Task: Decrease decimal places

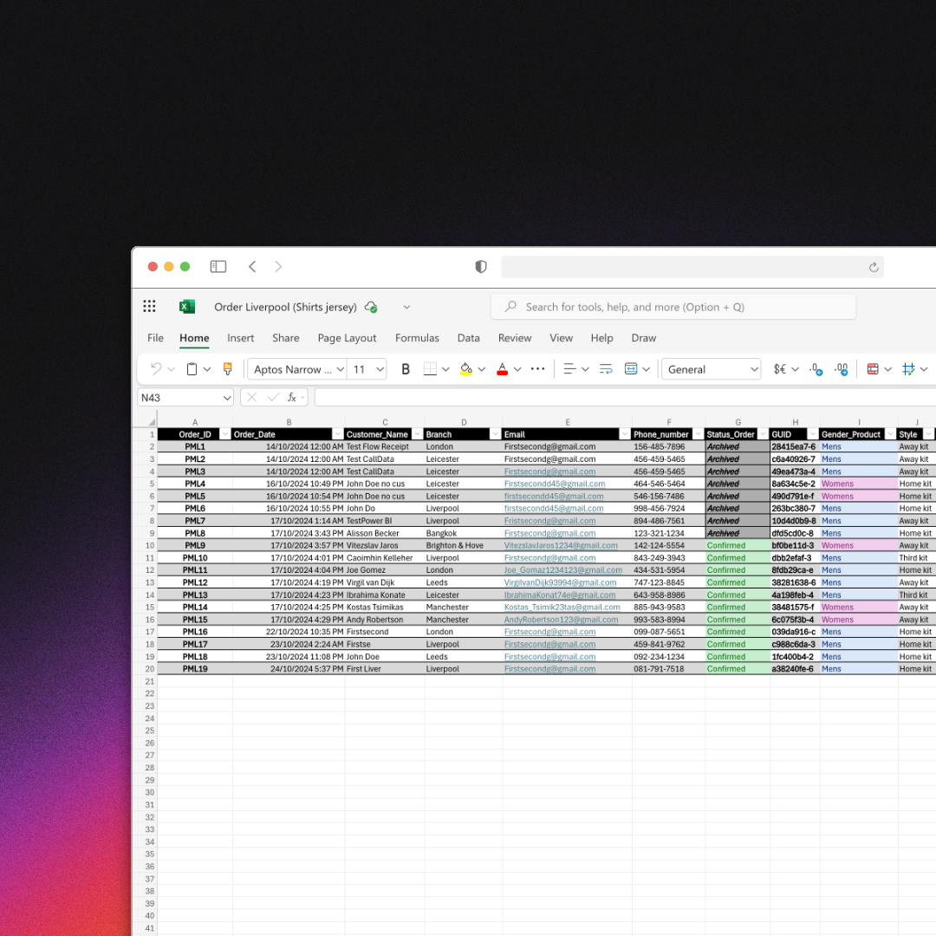Action: (x=816, y=369)
